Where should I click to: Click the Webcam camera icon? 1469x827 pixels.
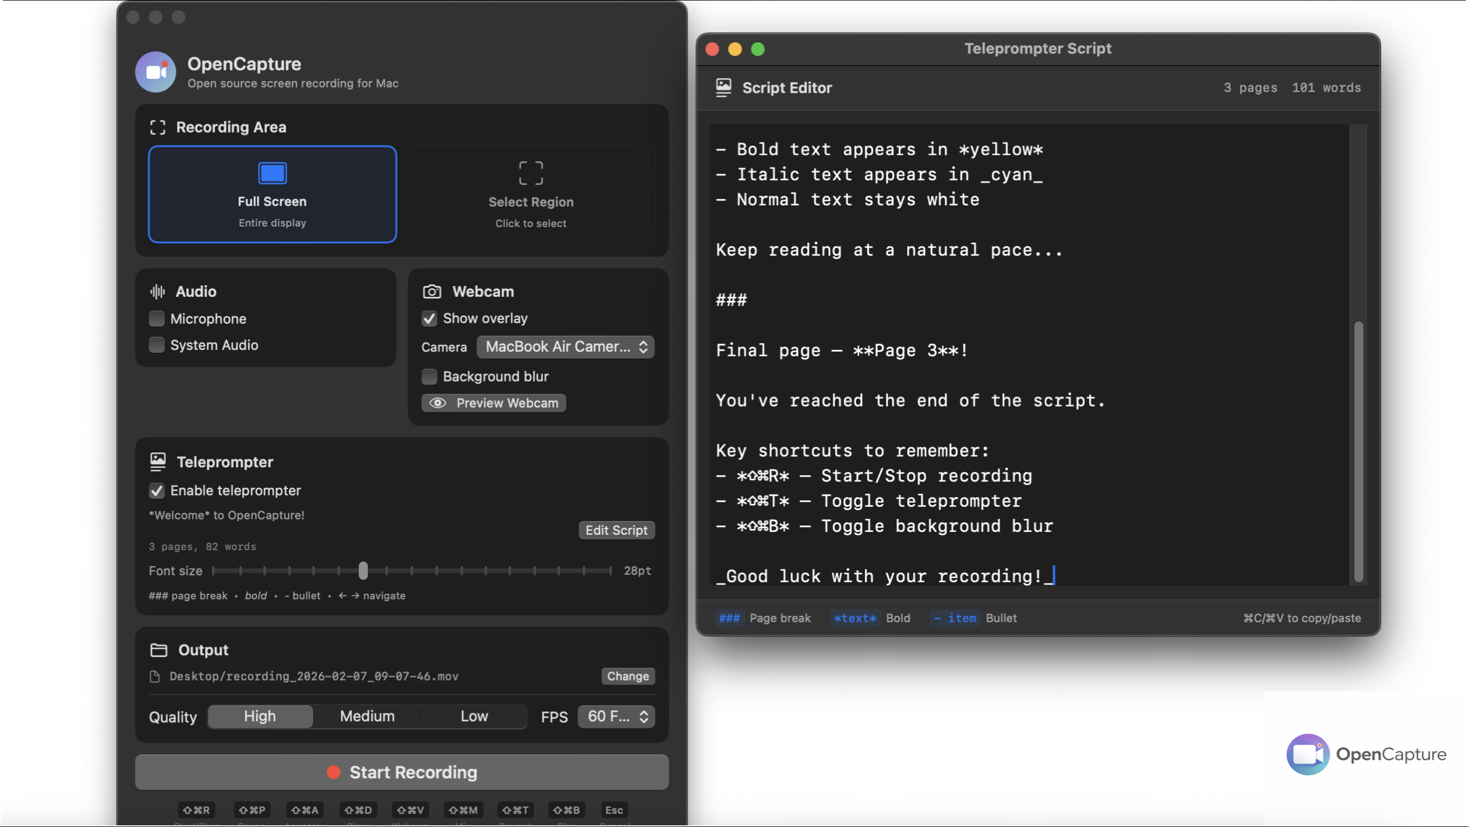pos(432,292)
